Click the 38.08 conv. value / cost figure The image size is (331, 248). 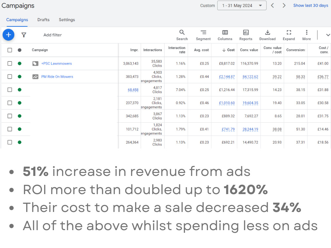click(x=277, y=129)
